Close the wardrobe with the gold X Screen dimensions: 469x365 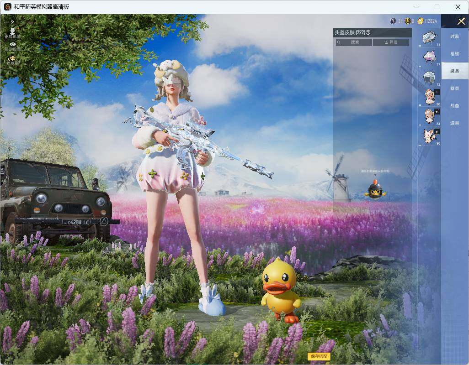461,21
